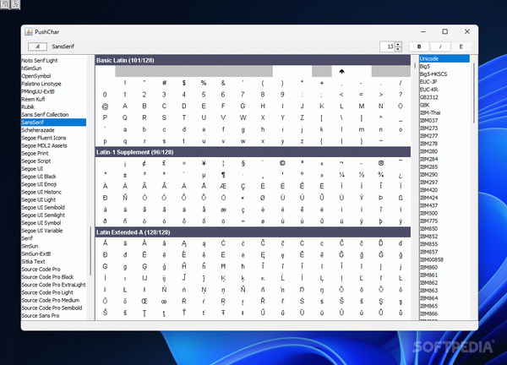Maximize the PushChar window
507x365 pixels.
click(445, 31)
